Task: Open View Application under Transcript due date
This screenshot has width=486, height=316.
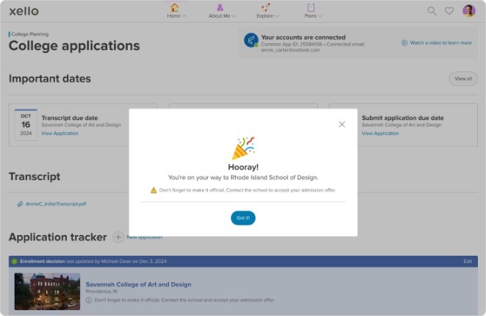Action: pyautogui.click(x=59, y=134)
